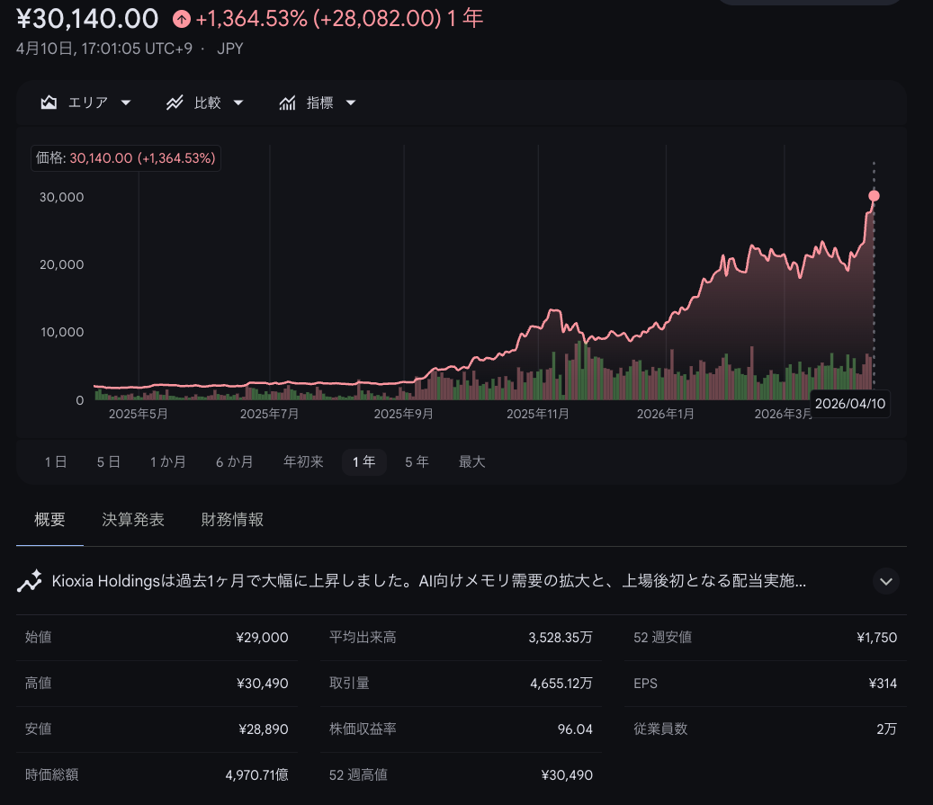Image resolution: width=933 pixels, height=805 pixels.
Task: Select the 6か月 time range
Action: (234, 461)
